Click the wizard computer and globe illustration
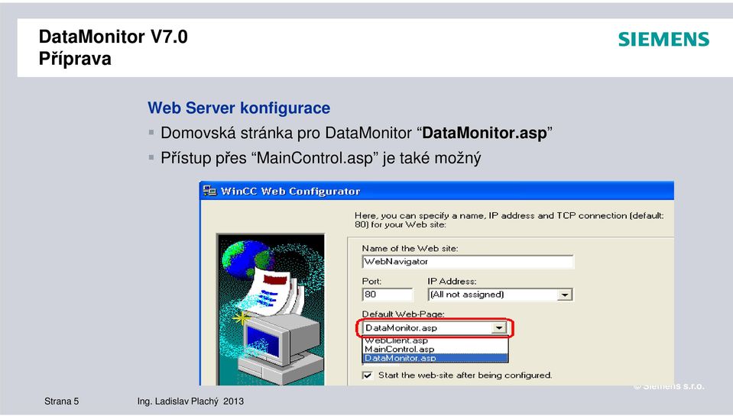Screen dimensions: 733x416 pos(271,310)
